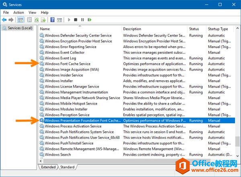Select Windows PushToInstall Service row
Image resolution: width=241 pixels, height=177 pixels.
click(x=137, y=143)
